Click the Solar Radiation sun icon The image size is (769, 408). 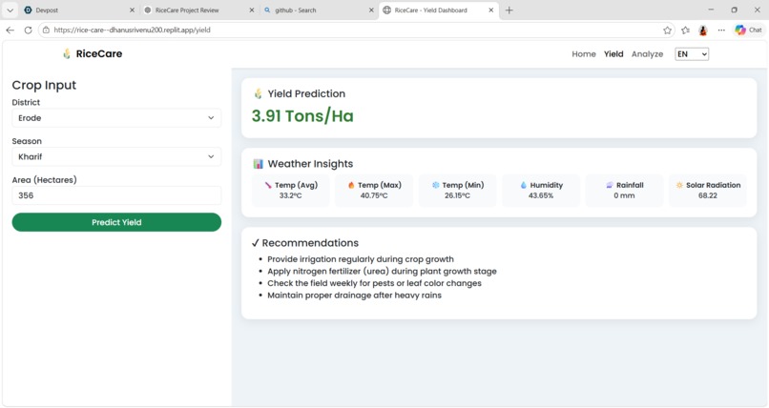[x=679, y=185]
